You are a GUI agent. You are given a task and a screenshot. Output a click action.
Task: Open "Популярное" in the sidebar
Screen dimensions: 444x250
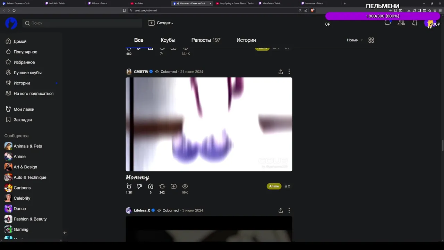[25, 52]
